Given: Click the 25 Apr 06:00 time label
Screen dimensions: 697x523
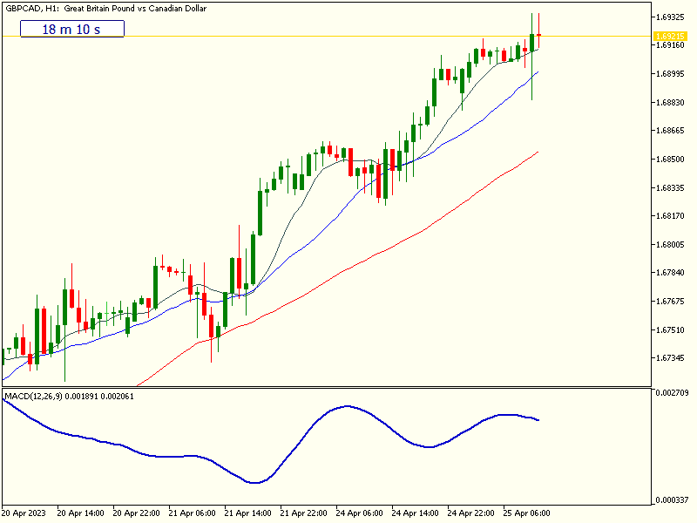Looking at the screenshot, I should tap(526, 513).
